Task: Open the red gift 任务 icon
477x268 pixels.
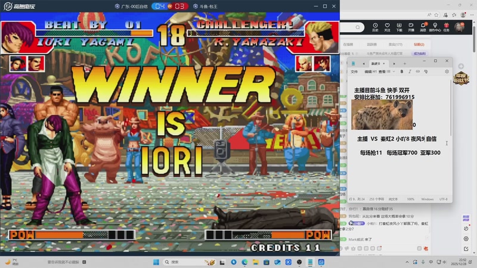Action: [x=446, y=27]
